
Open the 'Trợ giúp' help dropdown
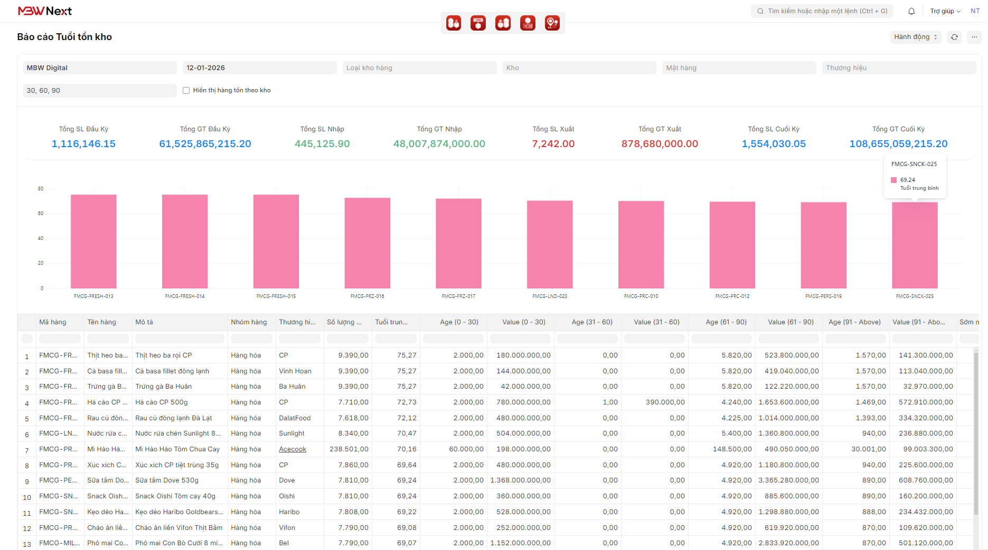click(x=945, y=11)
